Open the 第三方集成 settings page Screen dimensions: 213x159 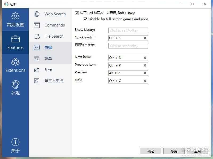pos(54,81)
